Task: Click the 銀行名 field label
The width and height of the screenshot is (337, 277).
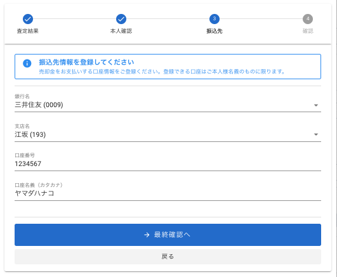Action: point(22,96)
